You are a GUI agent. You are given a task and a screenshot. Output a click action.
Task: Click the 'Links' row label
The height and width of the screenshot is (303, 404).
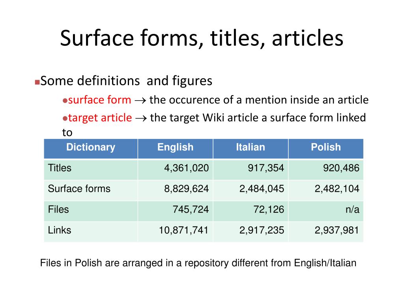60,230
